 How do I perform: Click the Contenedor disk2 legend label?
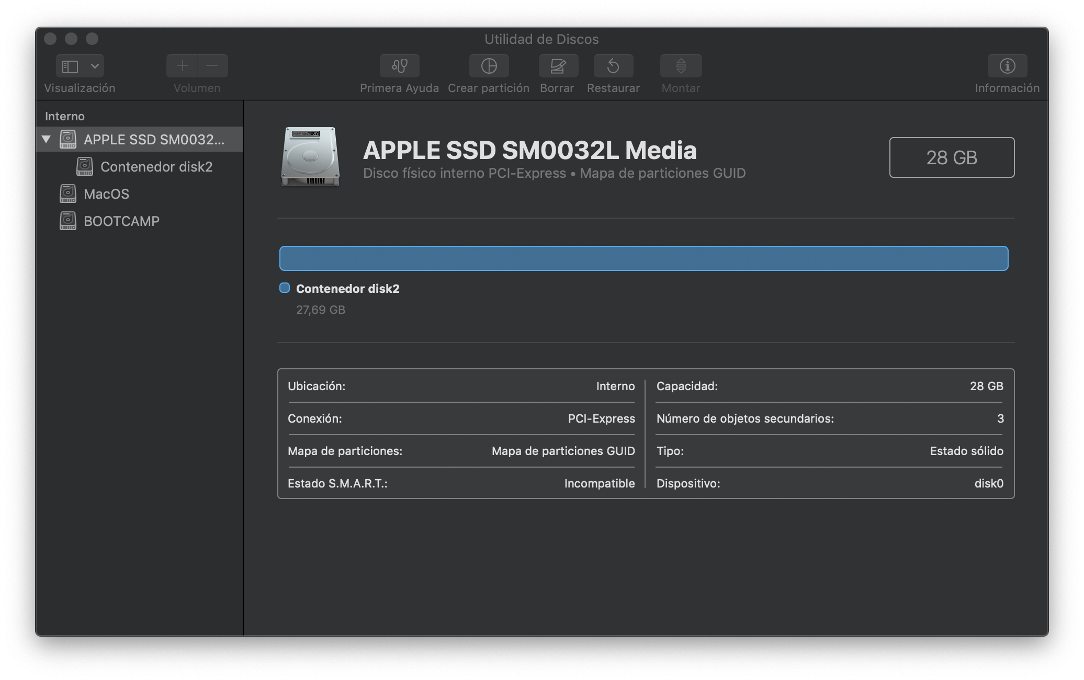pos(347,289)
